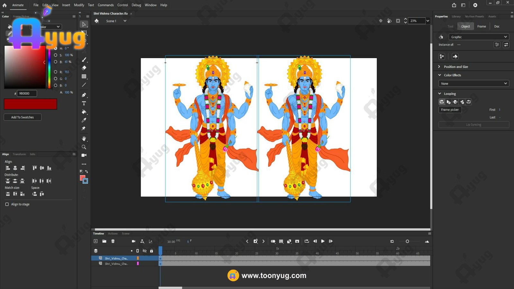
Task: Click the Swap symbol button
Action: click(x=506, y=45)
